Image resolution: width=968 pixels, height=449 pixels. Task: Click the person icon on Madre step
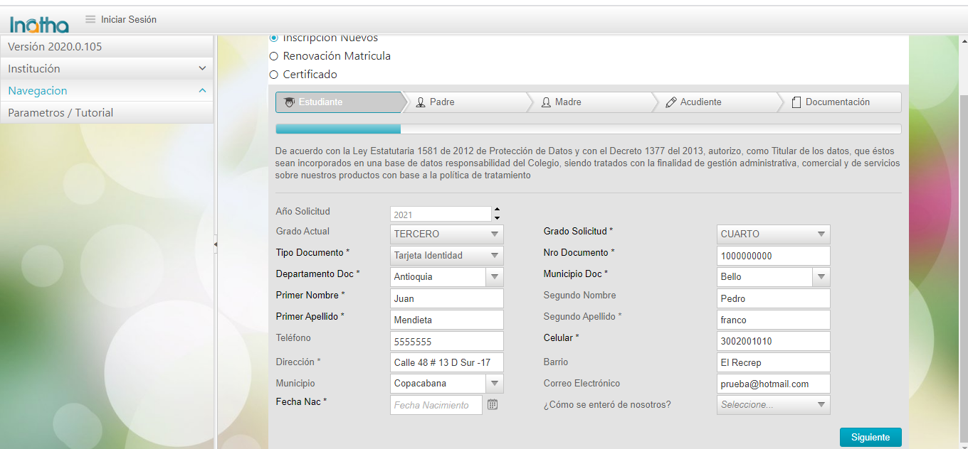click(x=546, y=102)
